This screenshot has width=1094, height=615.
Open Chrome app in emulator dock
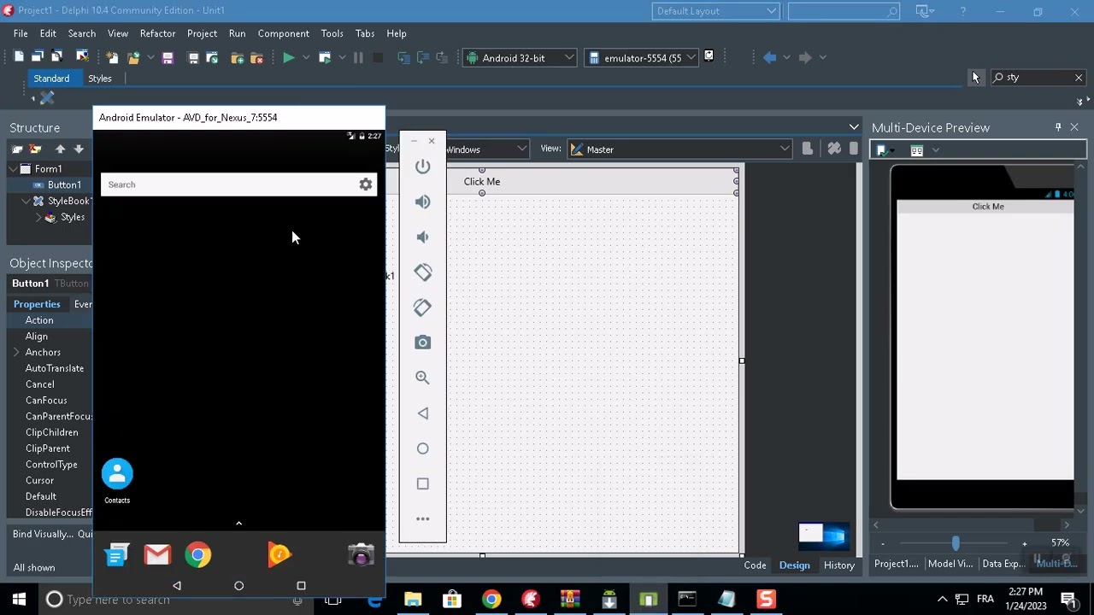[x=197, y=555]
